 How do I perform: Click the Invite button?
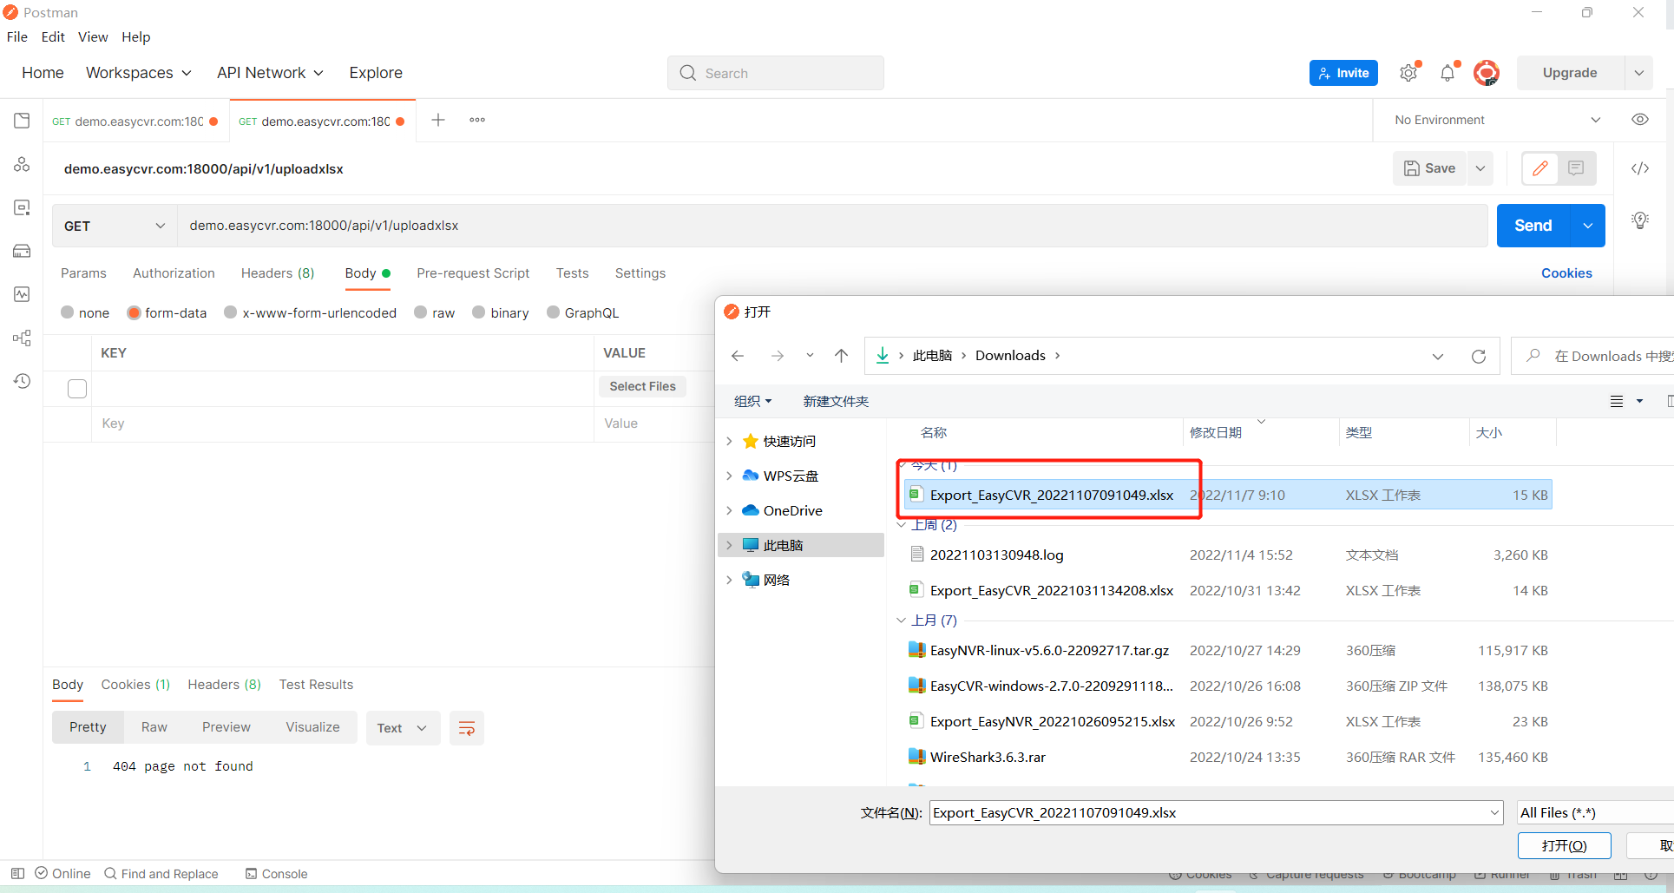1344,73
